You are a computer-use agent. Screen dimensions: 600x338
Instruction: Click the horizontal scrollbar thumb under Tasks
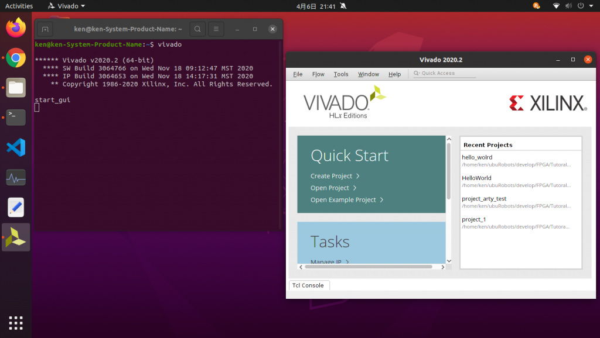369,267
